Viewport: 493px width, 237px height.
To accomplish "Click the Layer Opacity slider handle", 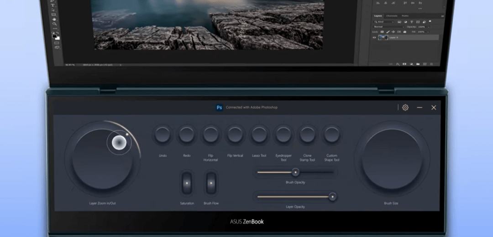I will [332, 197].
